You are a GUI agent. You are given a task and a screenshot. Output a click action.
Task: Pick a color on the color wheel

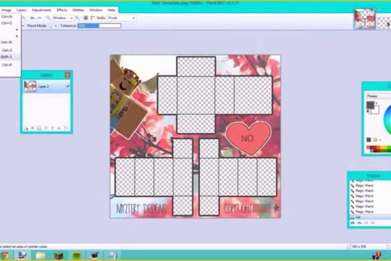click(388, 120)
